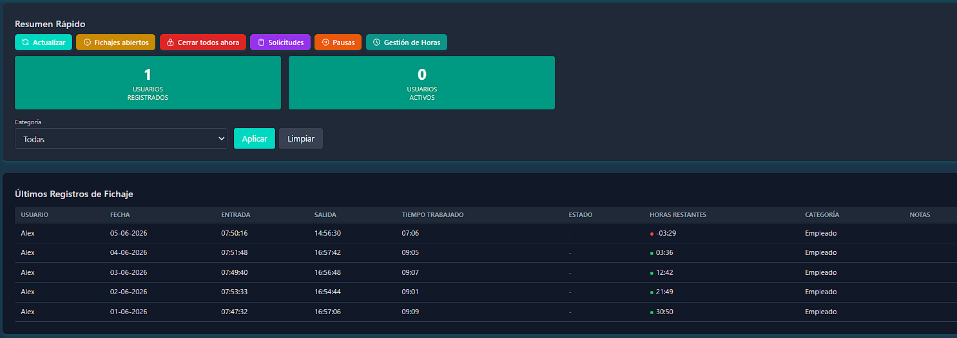This screenshot has height=338, width=957.
Task: Click remaining hours 30:50
Action: tap(664, 312)
